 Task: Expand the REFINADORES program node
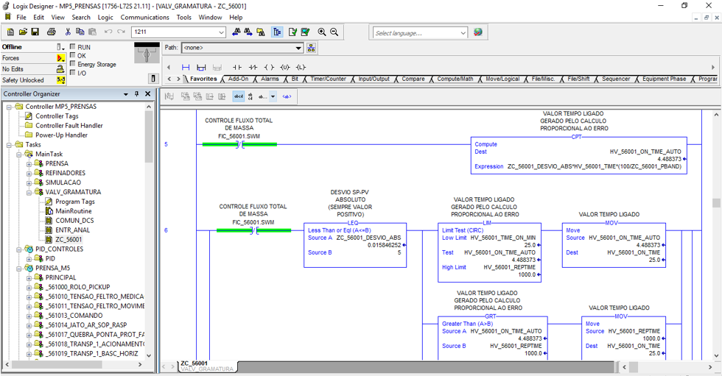pyautogui.click(x=29, y=174)
